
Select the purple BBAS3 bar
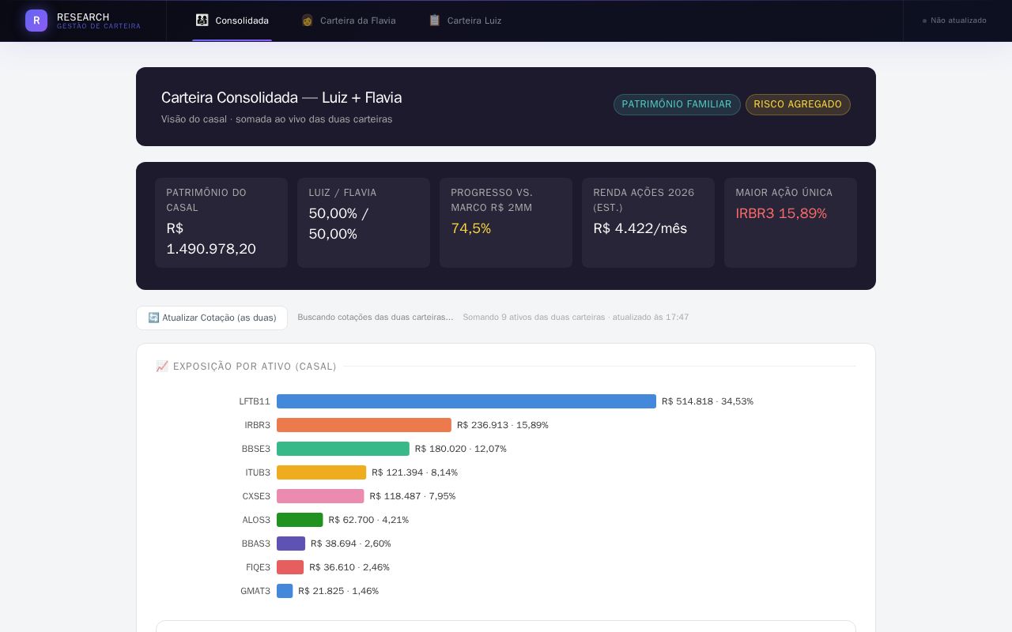click(x=291, y=544)
